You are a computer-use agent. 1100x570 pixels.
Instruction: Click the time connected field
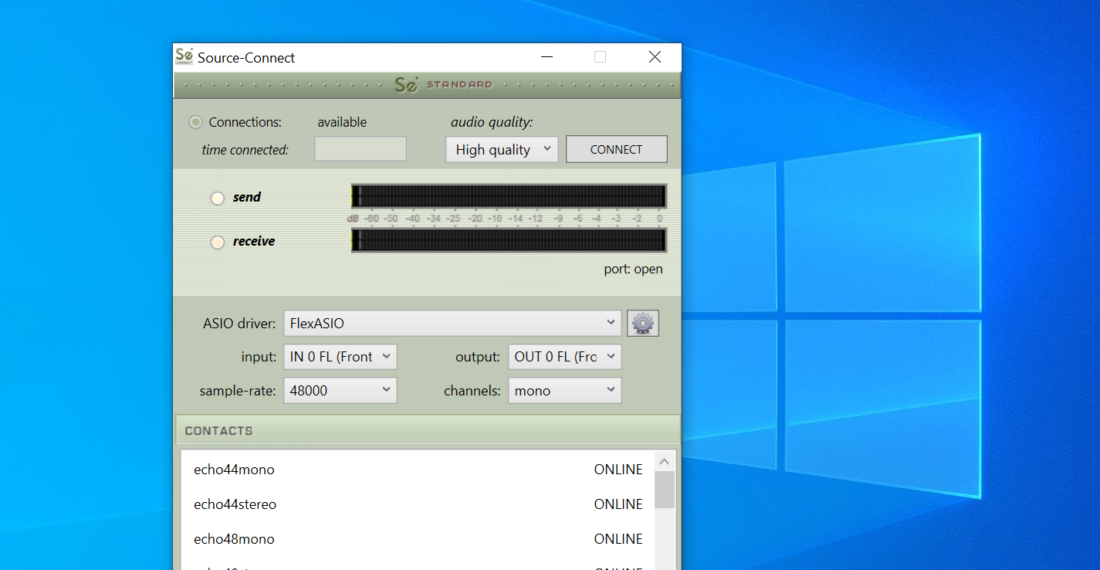[360, 149]
